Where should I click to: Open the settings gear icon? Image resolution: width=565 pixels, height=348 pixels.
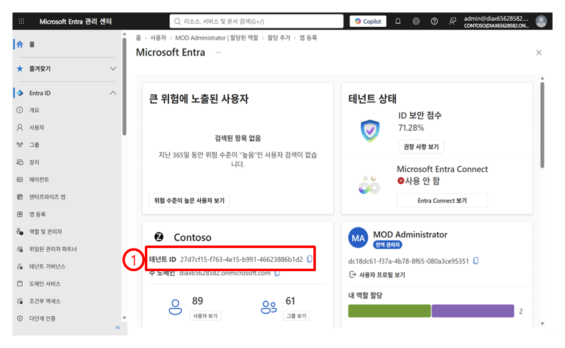pos(416,21)
